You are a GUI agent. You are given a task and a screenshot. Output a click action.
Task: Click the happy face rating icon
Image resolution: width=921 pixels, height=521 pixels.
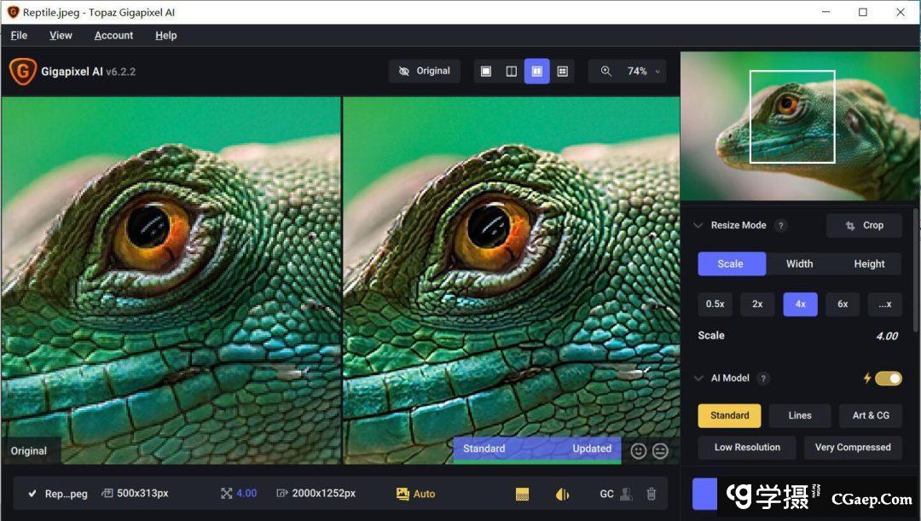638,451
